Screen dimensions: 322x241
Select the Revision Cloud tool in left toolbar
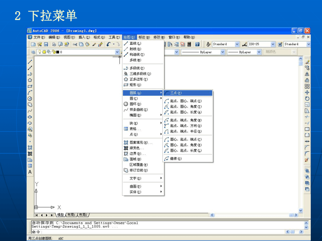pyautogui.click(x=30, y=105)
